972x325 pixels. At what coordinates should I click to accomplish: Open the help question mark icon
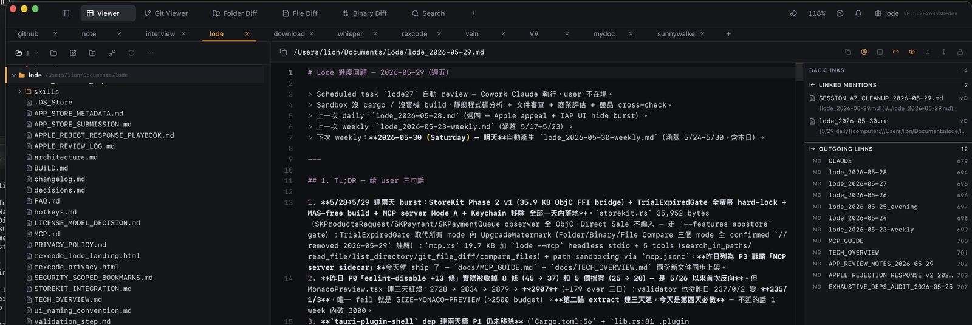(840, 13)
